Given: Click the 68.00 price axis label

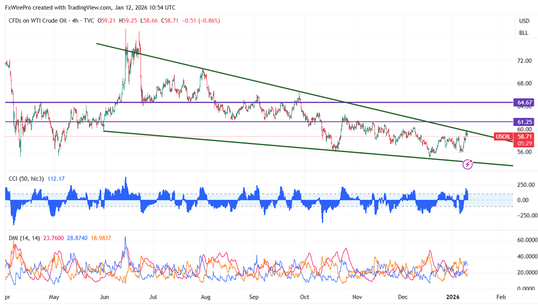Looking at the screenshot, I should [524, 83].
